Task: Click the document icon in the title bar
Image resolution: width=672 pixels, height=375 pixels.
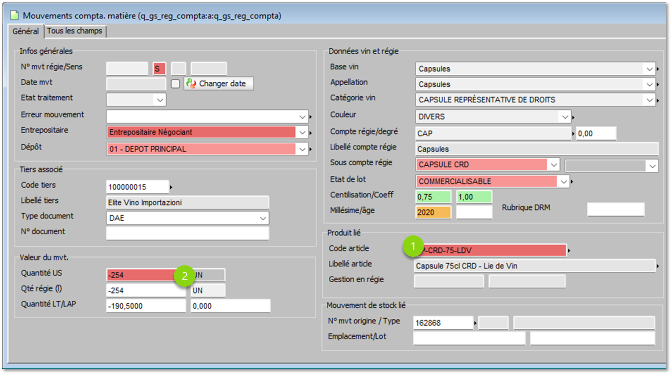Action: pos(15,15)
